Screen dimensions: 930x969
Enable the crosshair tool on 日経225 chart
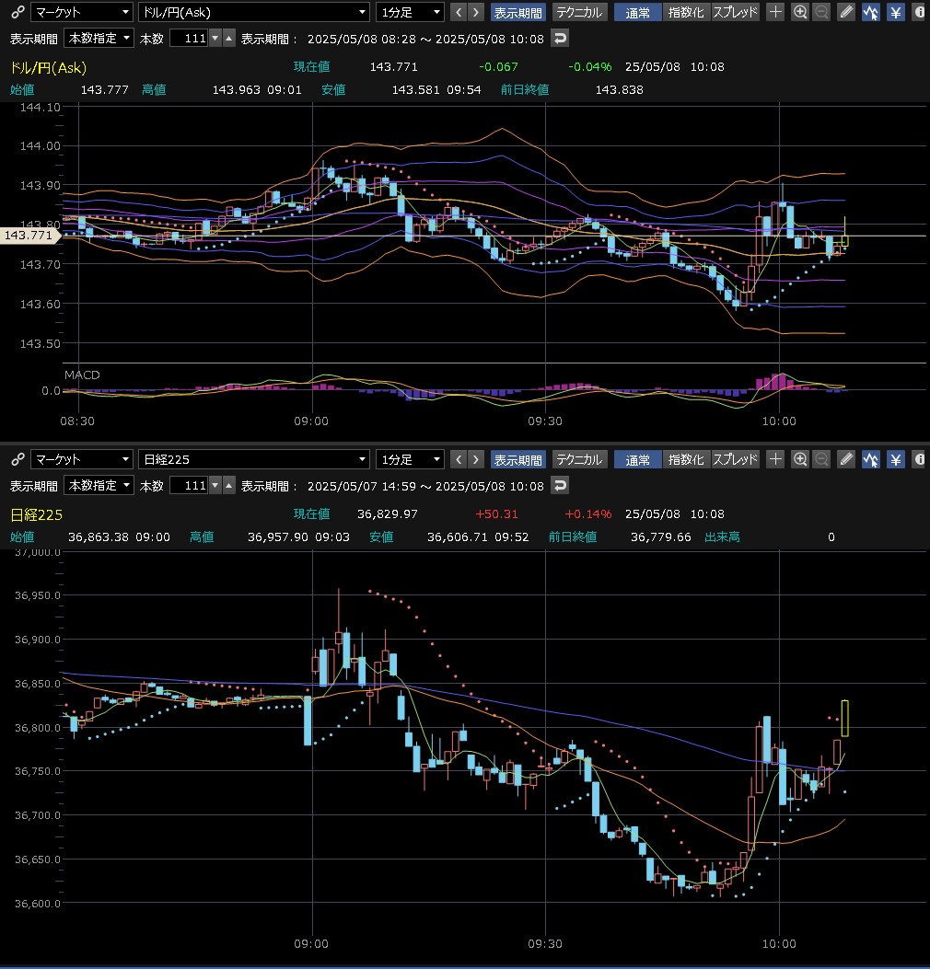click(x=775, y=459)
